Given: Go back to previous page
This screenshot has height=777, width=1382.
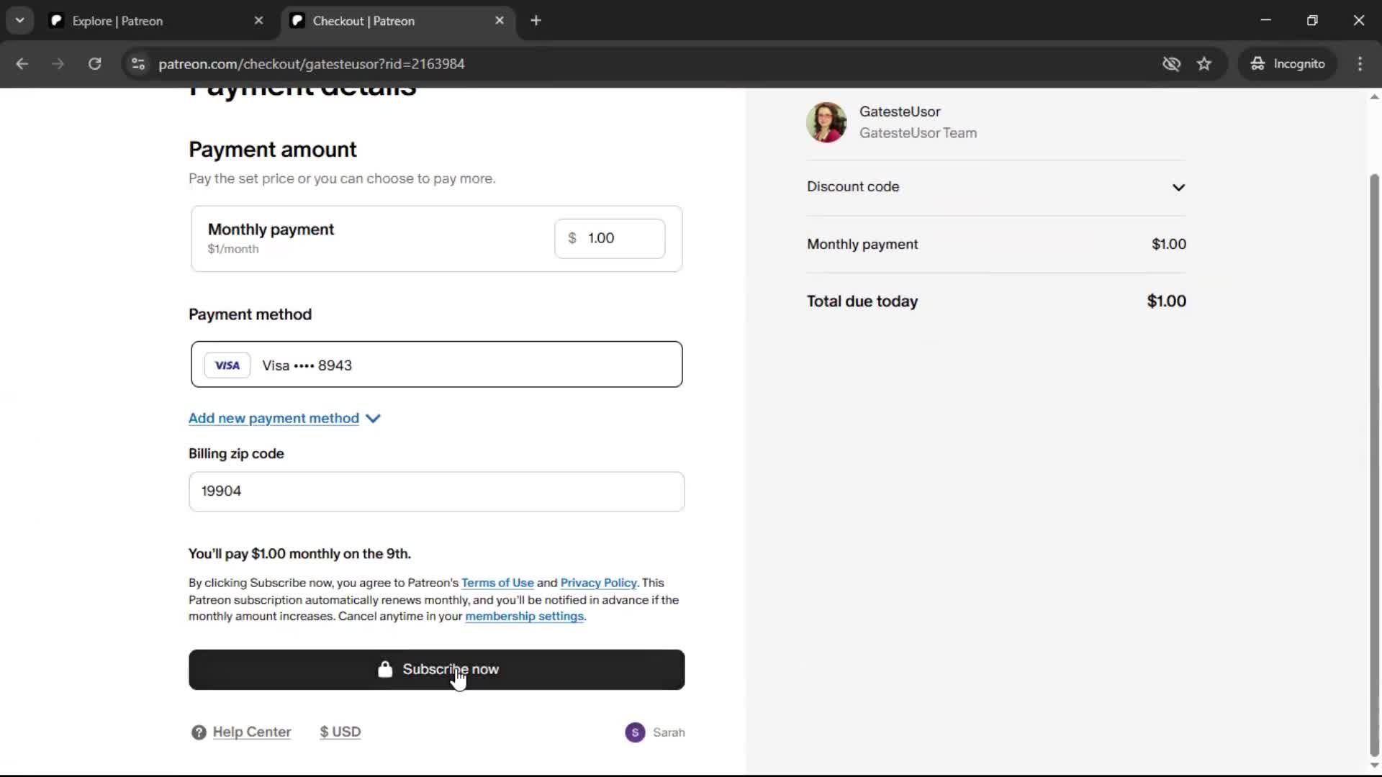Looking at the screenshot, I should pyautogui.click(x=22, y=64).
